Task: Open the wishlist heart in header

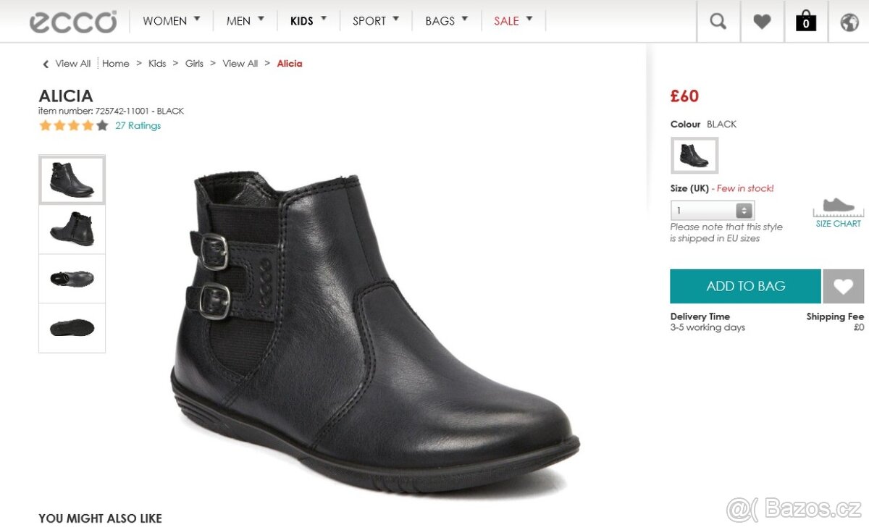Action: click(762, 22)
